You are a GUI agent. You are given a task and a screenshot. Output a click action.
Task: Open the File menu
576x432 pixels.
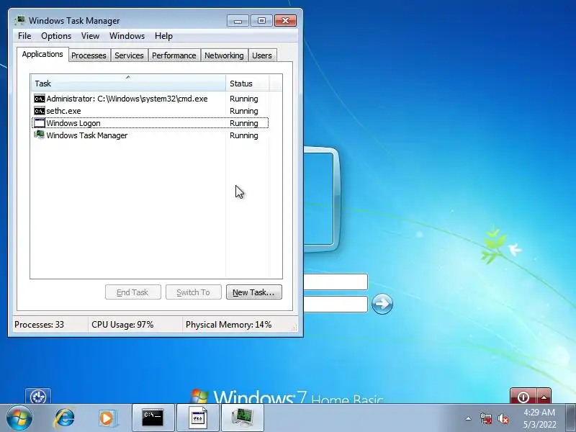click(x=24, y=36)
